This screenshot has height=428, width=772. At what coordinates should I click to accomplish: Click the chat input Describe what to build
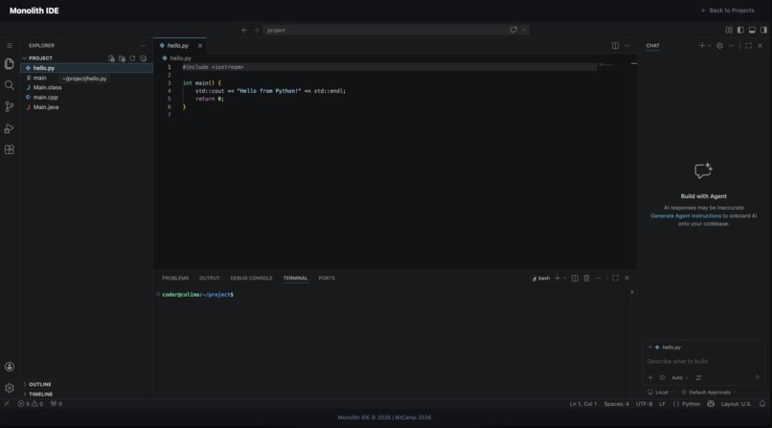(704, 361)
